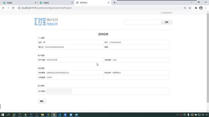Viewport: 209px width, 117px height.
Task: Click the payment password input field
Action: [59, 91]
